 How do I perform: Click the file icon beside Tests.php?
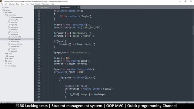point(9,49)
